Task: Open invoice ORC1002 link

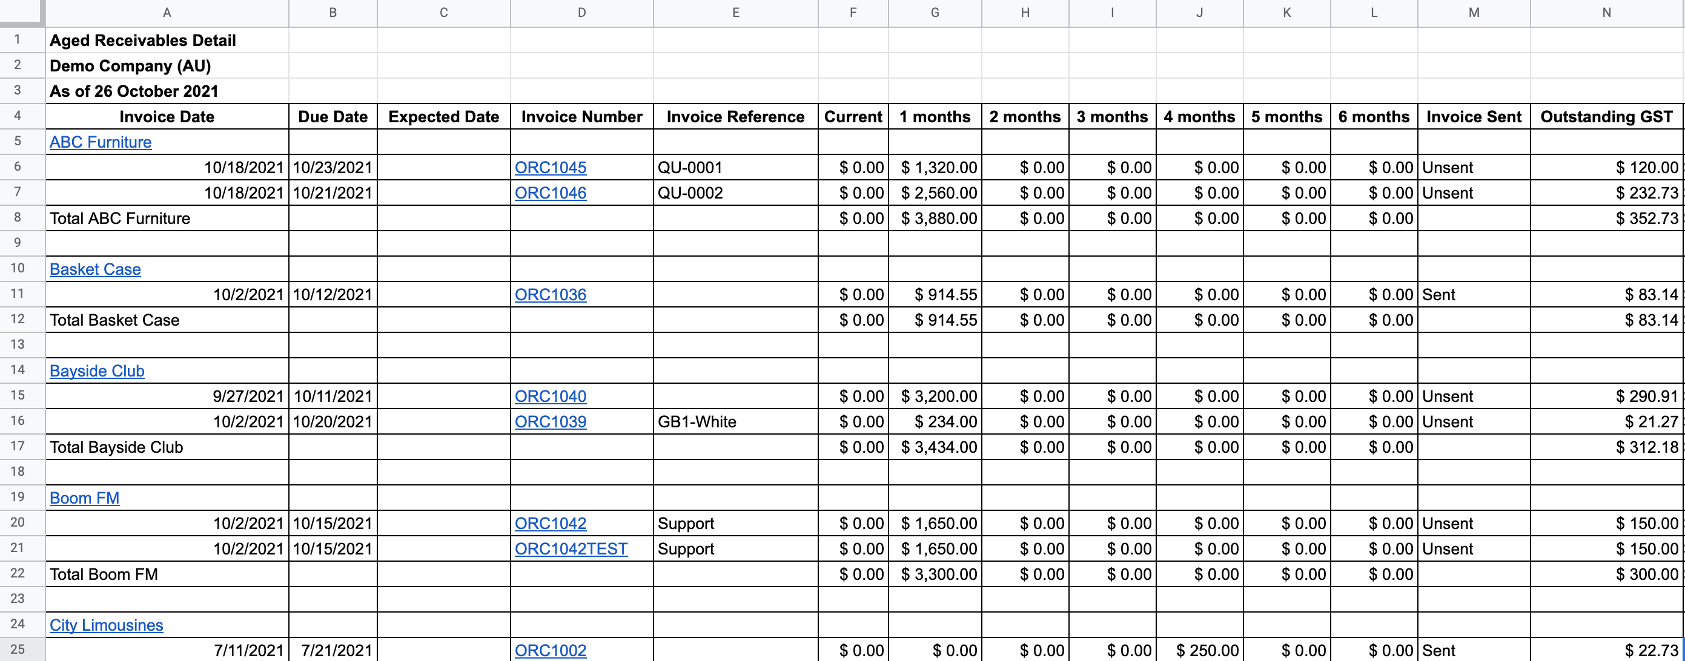Action: click(550, 651)
